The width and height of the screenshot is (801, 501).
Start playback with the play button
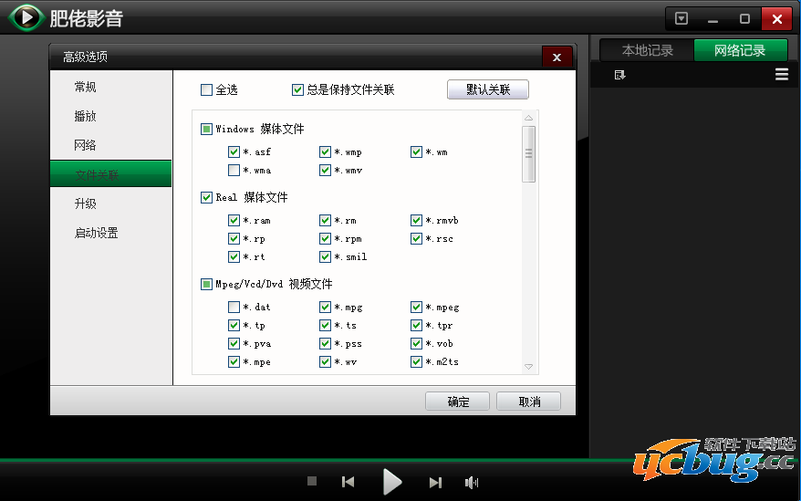click(391, 482)
